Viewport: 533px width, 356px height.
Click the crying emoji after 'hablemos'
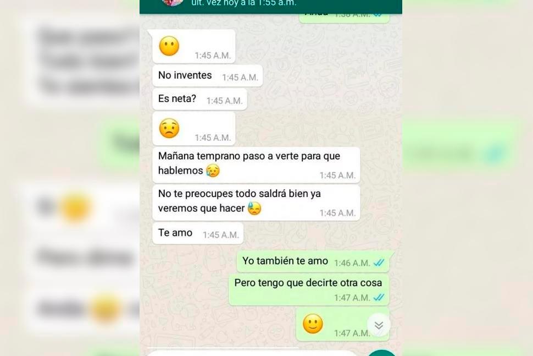[x=213, y=171]
